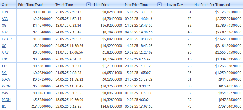Select the 82 days cell
Screen dimensions: 243x110
point(178,46)
